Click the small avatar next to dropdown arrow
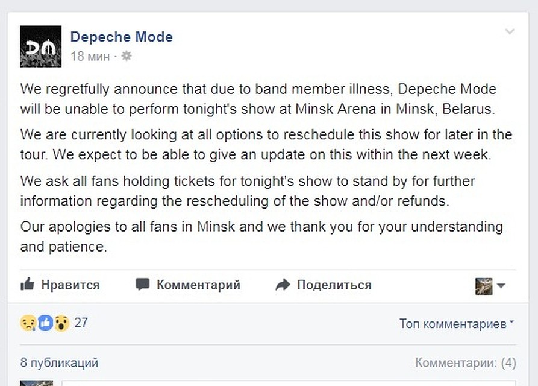The width and height of the screenshot is (538, 386). pos(484,286)
